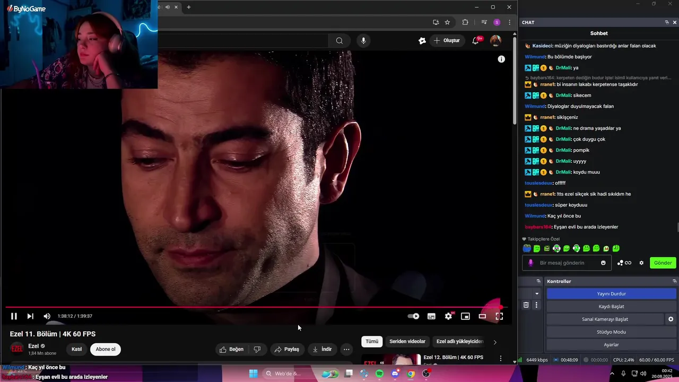Open YouTube player settings gear
The width and height of the screenshot is (679, 382).
pyautogui.click(x=449, y=316)
